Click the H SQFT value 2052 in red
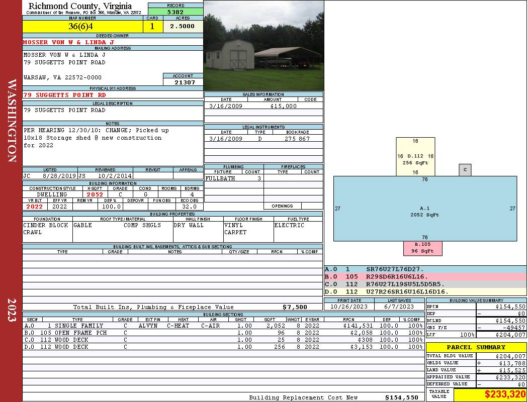The width and height of the screenshot is (528, 402). [x=95, y=194]
